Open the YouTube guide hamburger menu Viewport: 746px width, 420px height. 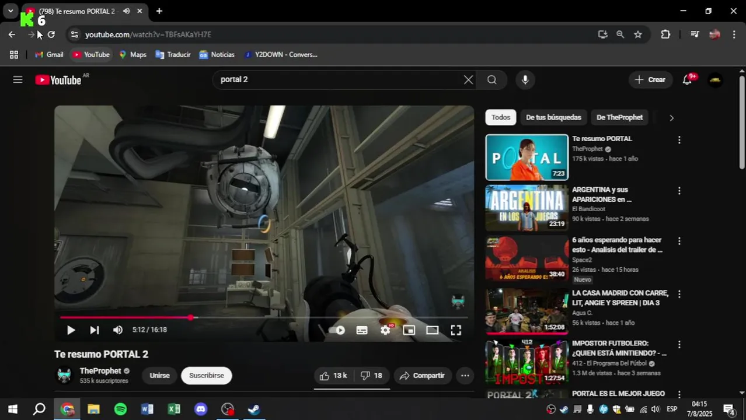[x=18, y=80]
